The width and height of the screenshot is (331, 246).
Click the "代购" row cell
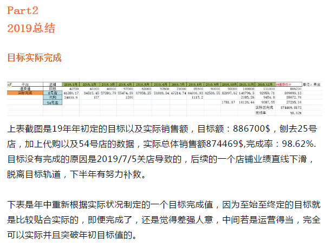pyautogui.click(x=53, y=98)
